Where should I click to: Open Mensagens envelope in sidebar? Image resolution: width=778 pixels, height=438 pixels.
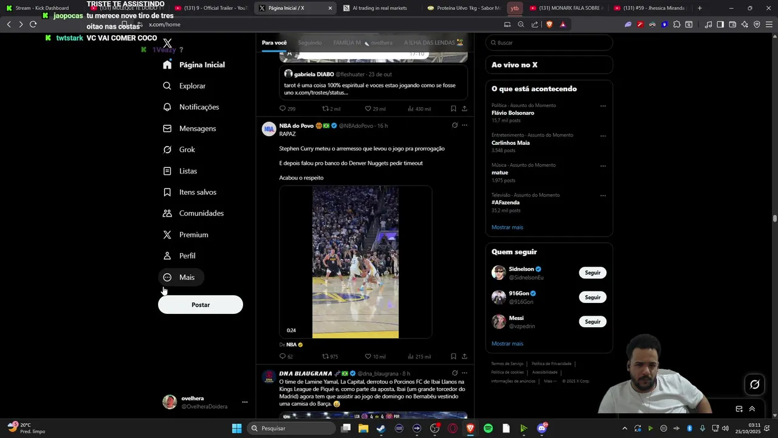190,128
